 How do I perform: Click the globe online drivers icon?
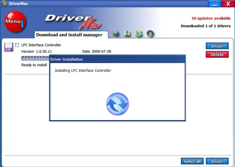[115, 34]
